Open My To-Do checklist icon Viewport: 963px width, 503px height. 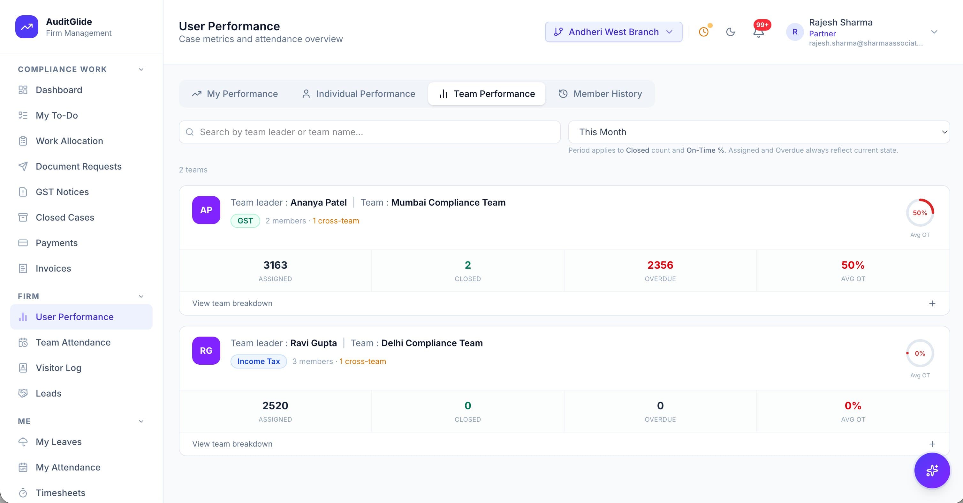[x=23, y=115]
